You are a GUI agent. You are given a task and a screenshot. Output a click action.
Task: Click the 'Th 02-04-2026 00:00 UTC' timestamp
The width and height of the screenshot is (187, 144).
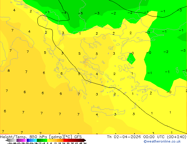pyautogui.click(x=136, y=137)
